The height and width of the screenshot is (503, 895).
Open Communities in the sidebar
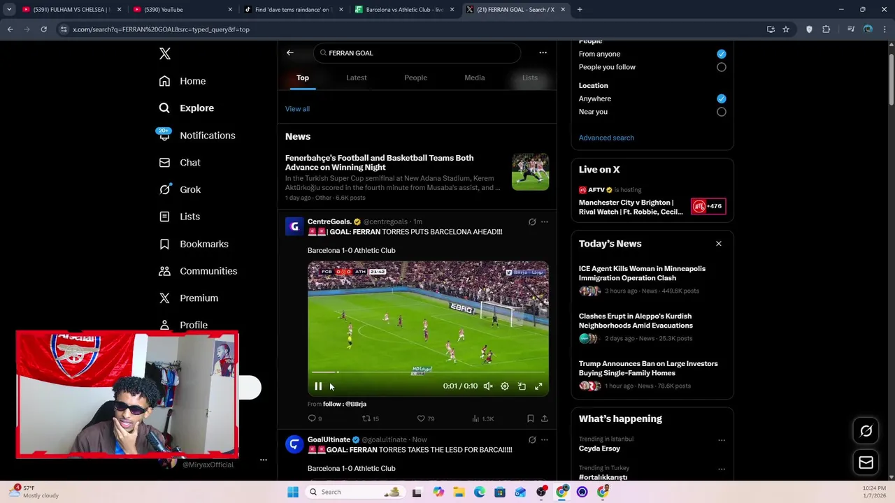tap(198, 271)
